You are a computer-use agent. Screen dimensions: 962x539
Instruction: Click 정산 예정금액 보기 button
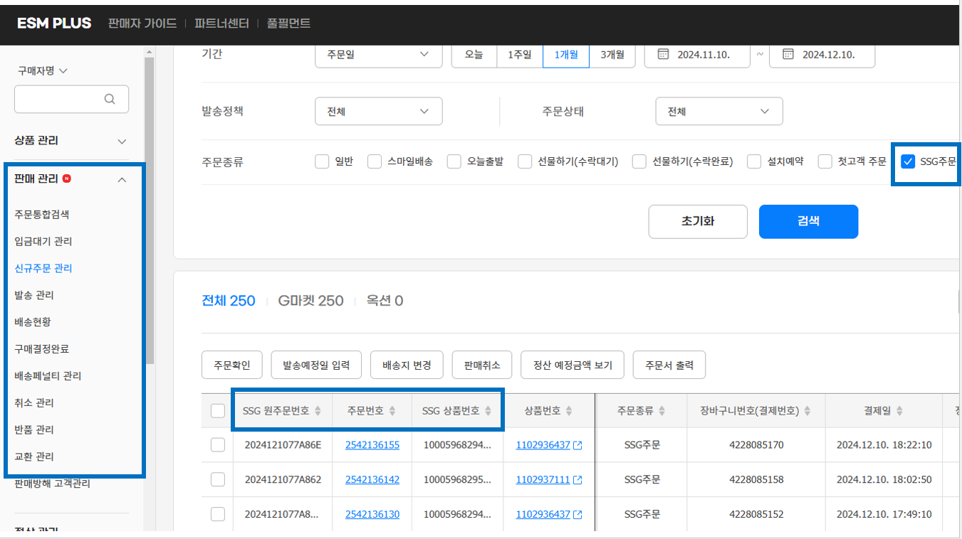pyautogui.click(x=573, y=365)
